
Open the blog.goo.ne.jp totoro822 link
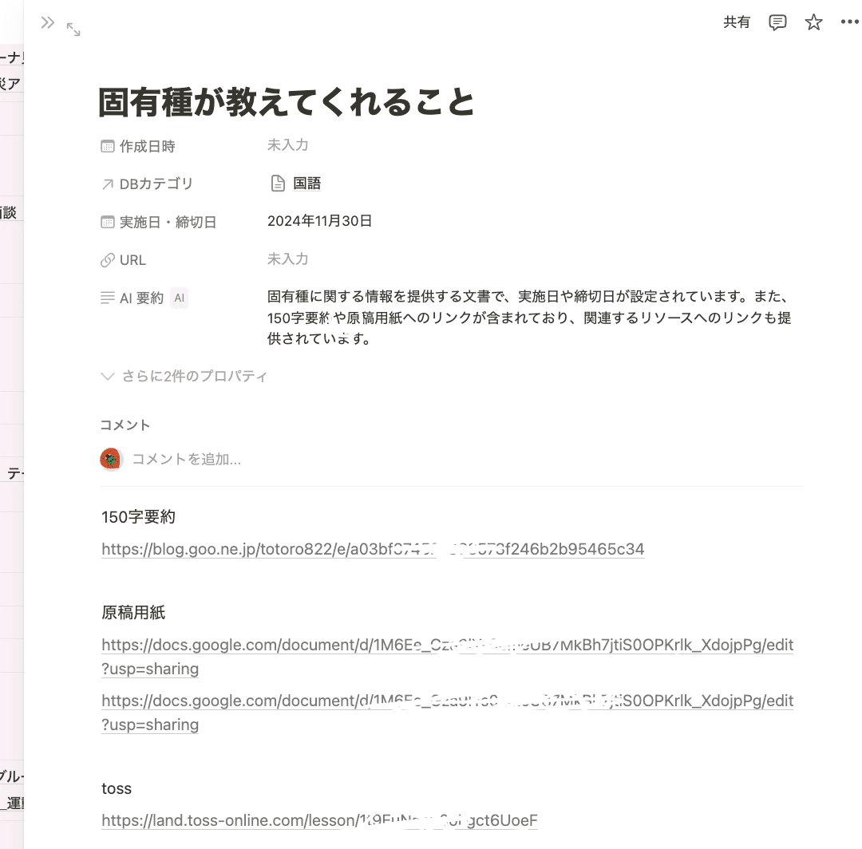(373, 549)
